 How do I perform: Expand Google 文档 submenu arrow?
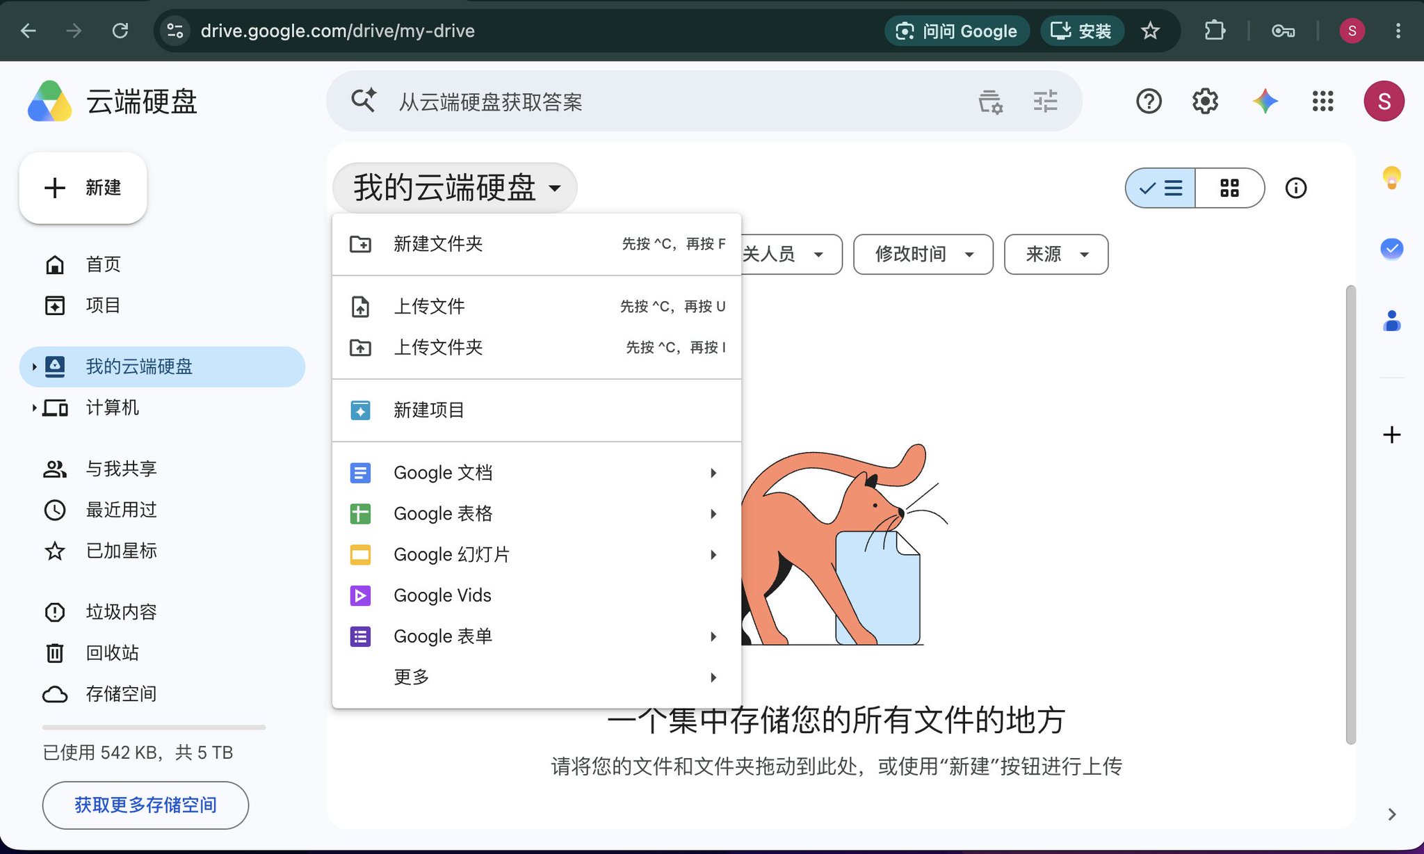[x=713, y=473]
